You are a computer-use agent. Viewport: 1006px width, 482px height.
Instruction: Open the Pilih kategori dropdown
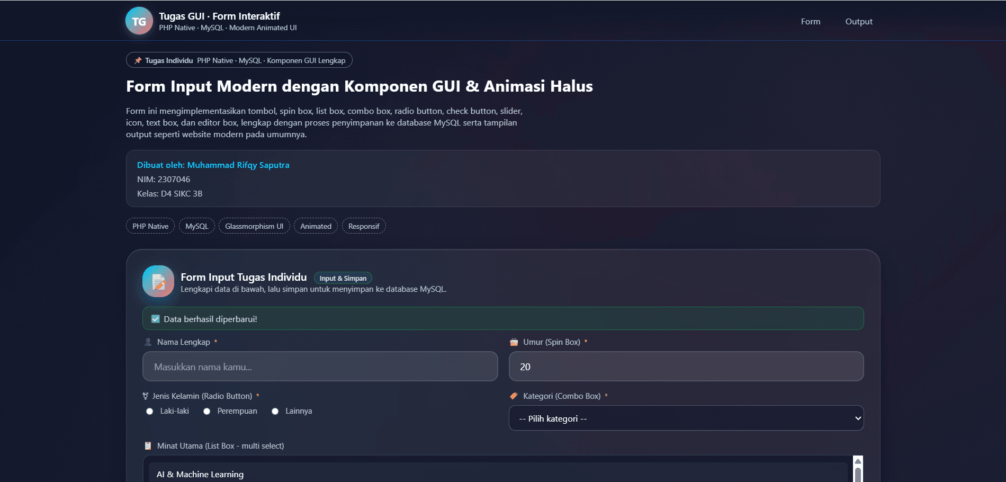pyautogui.click(x=686, y=418)
